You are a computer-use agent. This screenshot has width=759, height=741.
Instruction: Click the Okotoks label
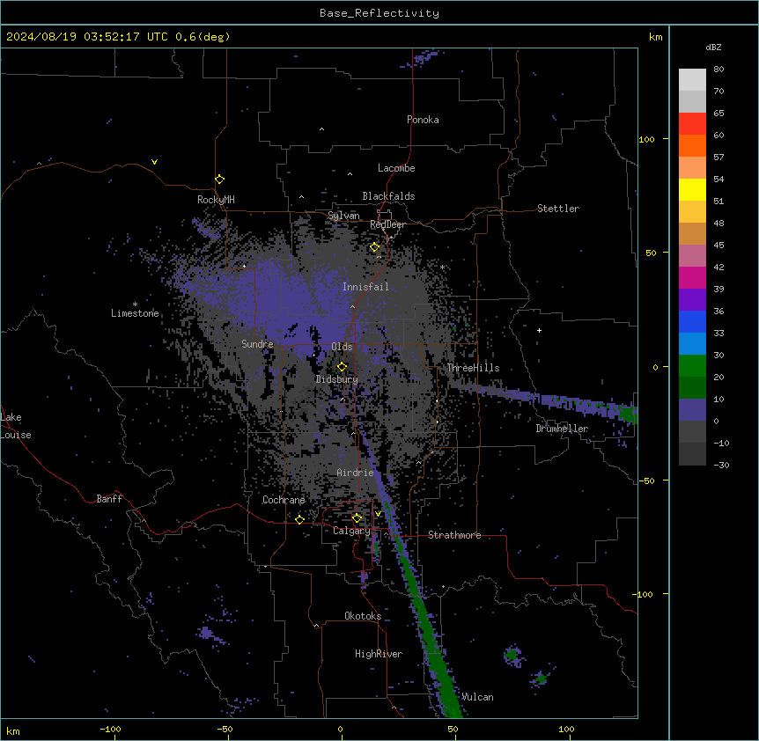[x=363, y=616]
